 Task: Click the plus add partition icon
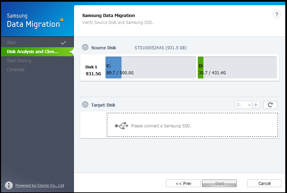click(x=256, y=105)
